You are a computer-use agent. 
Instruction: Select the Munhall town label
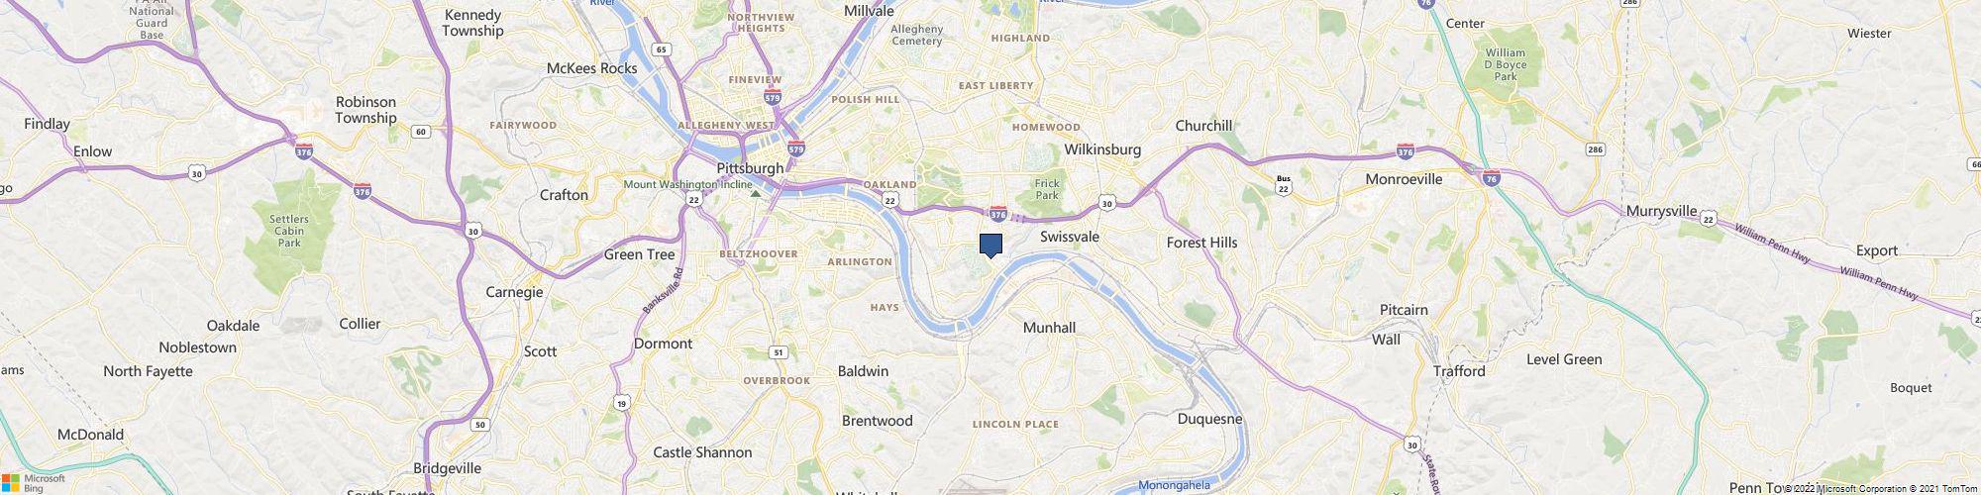1049,327
